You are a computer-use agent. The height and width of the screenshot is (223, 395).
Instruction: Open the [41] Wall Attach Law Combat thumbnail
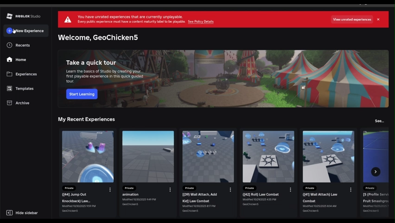click(329, 157)
